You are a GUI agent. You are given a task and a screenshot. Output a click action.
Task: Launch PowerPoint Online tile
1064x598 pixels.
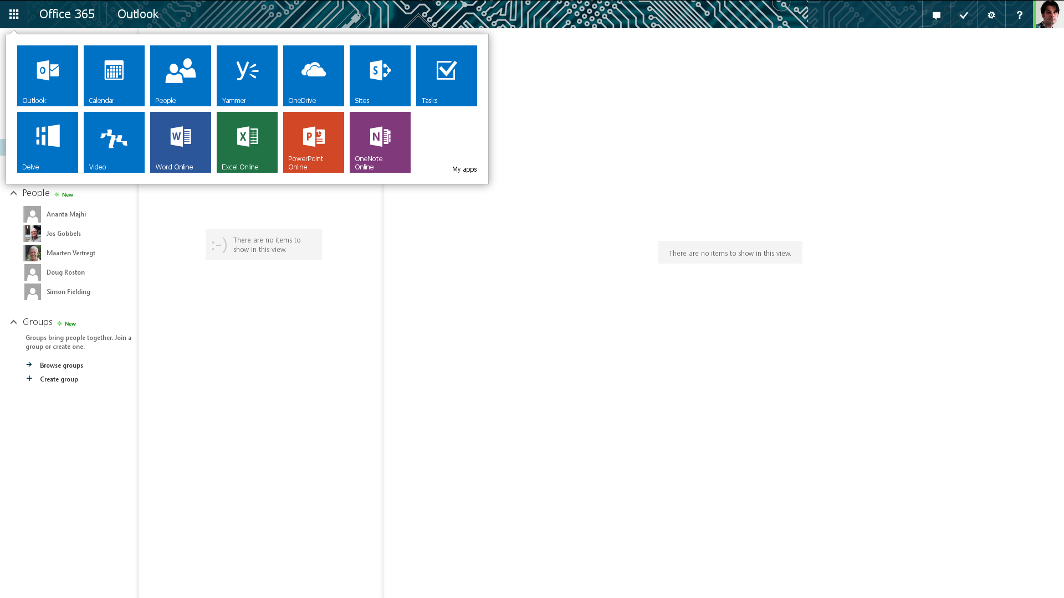pos(314,142)
